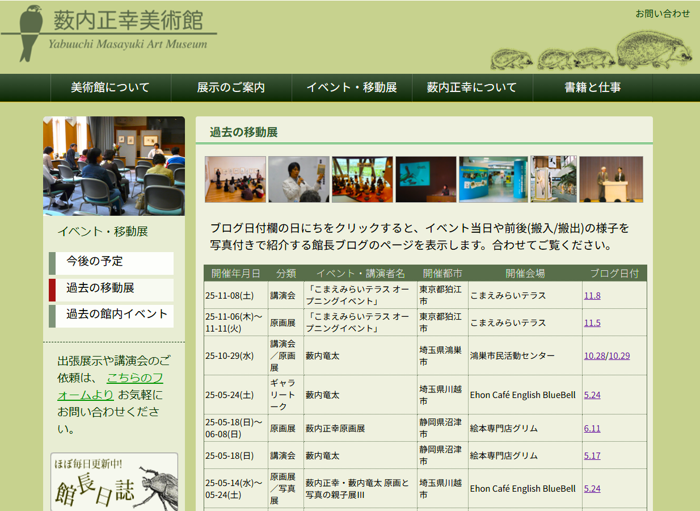Select the 書籍と仕事 navigation tab
This screenshot has width=700, height=511.
(x=592, y=87)
